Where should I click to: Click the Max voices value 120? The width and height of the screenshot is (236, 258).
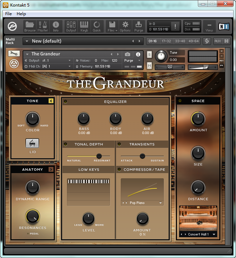click(x=115, y=61)
